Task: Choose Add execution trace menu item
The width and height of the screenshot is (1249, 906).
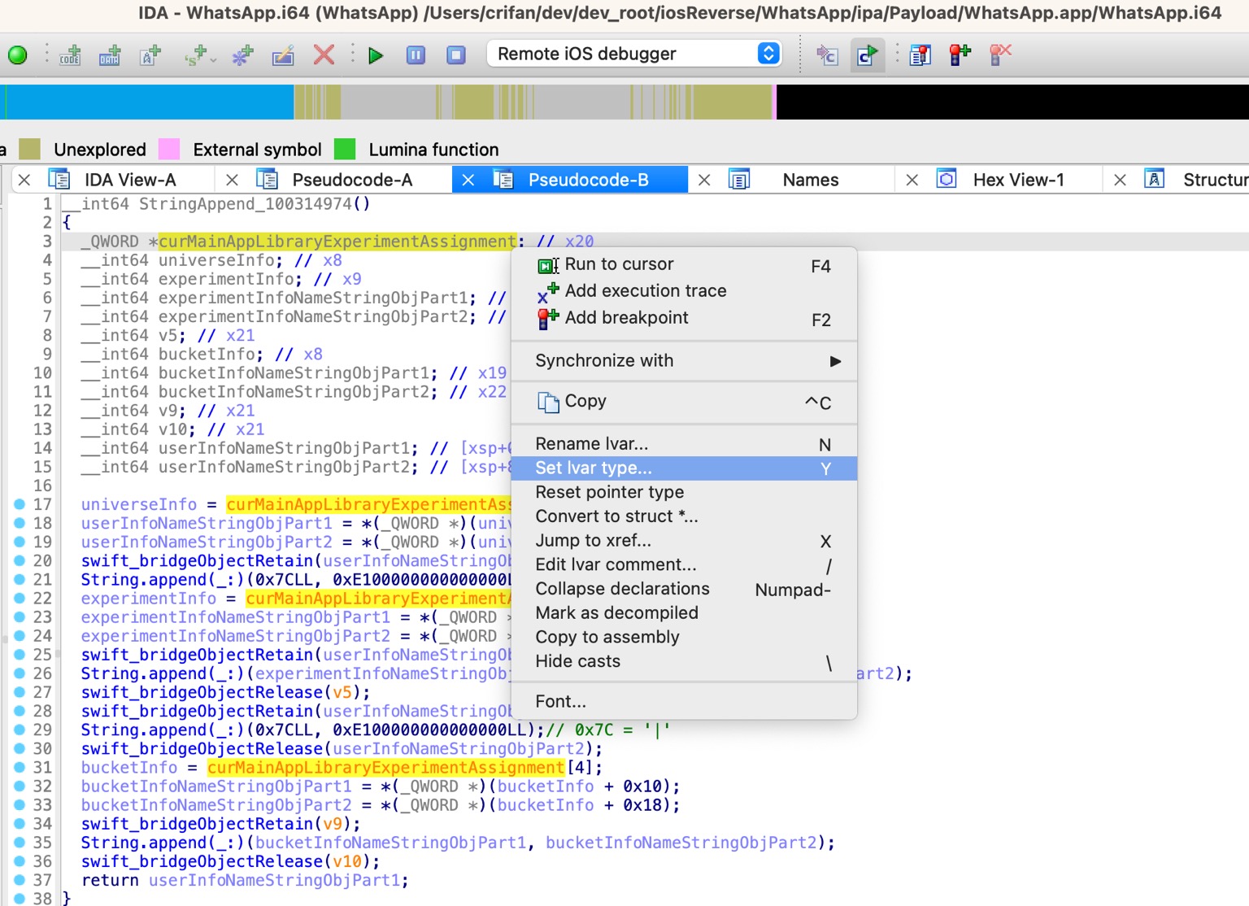Action: click(x=684, y=291)
